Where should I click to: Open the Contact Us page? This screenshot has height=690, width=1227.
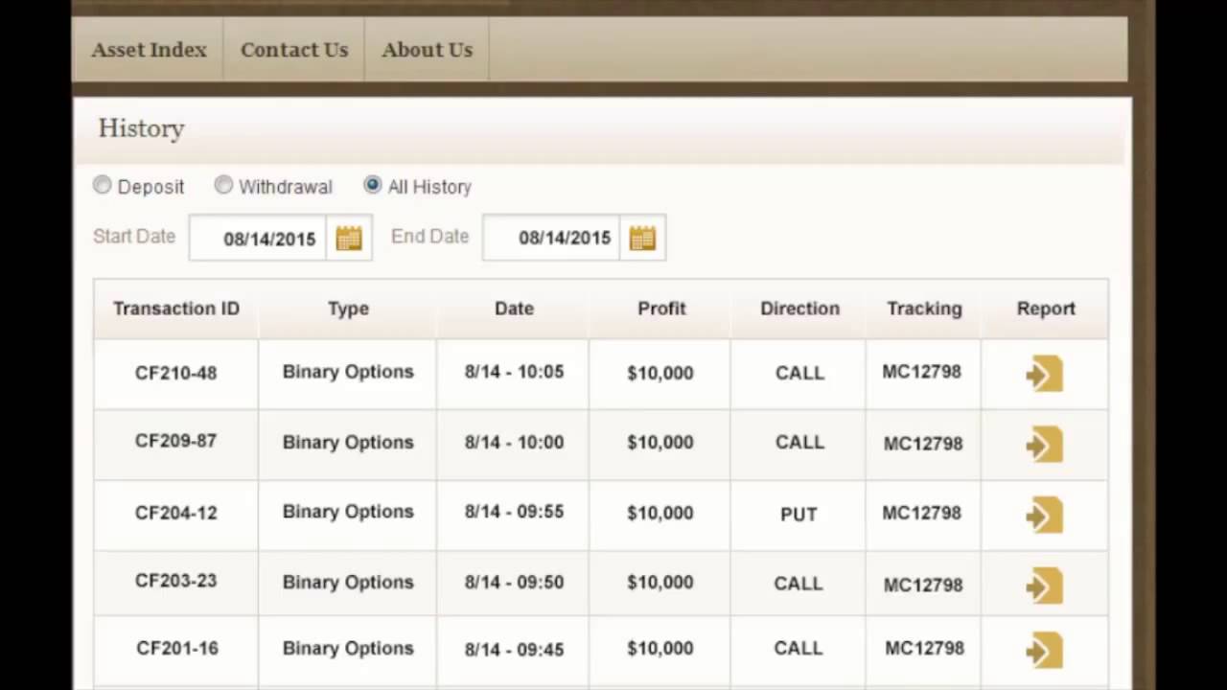294,50
